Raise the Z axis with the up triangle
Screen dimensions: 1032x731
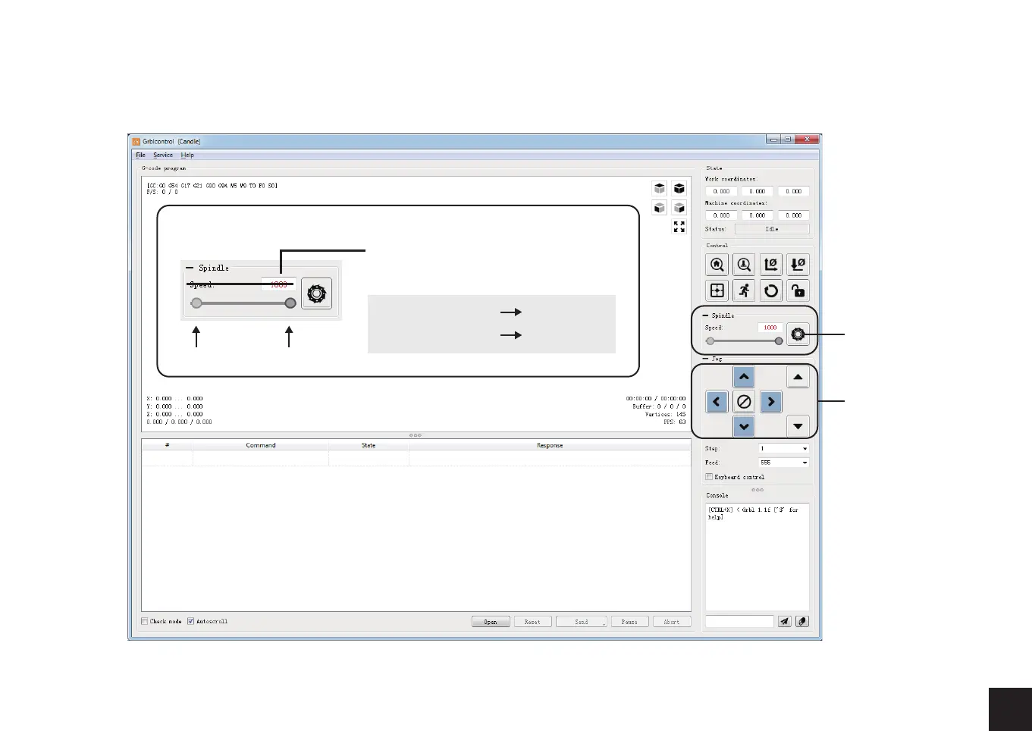(798, 377)
